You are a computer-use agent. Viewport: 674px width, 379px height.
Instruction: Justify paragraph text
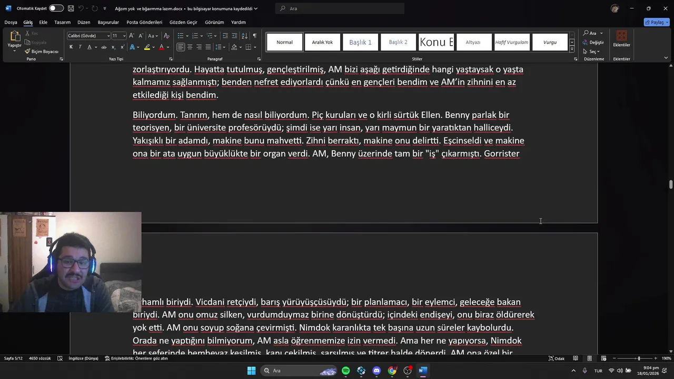click(208, 47)
